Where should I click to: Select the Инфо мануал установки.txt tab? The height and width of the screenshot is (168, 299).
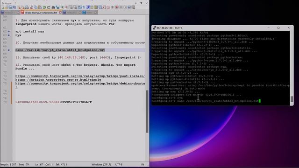[x=41, y=13]
